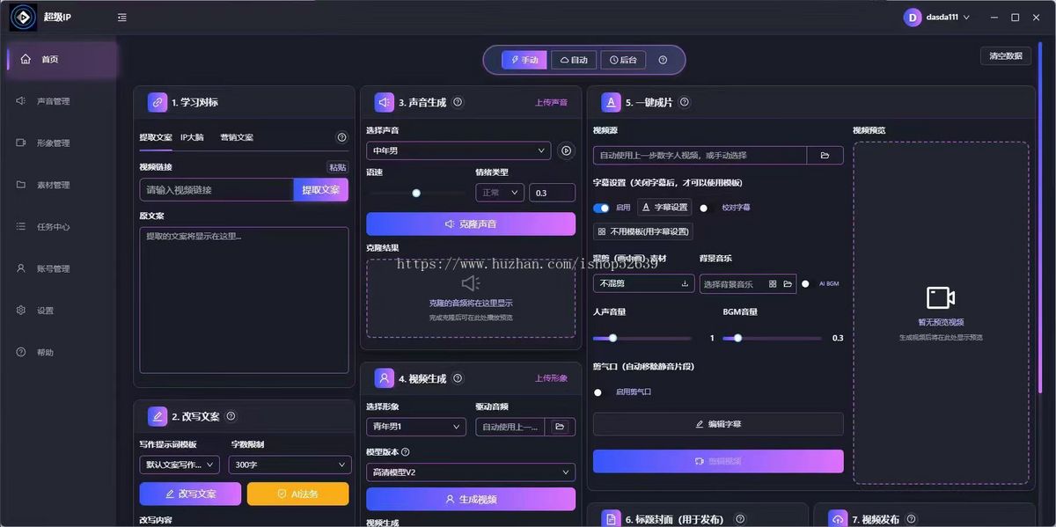The height and width of the screenshot is (527, 1056).
Task: Click the person icon of 视频生成 panel
Action: 385,378
